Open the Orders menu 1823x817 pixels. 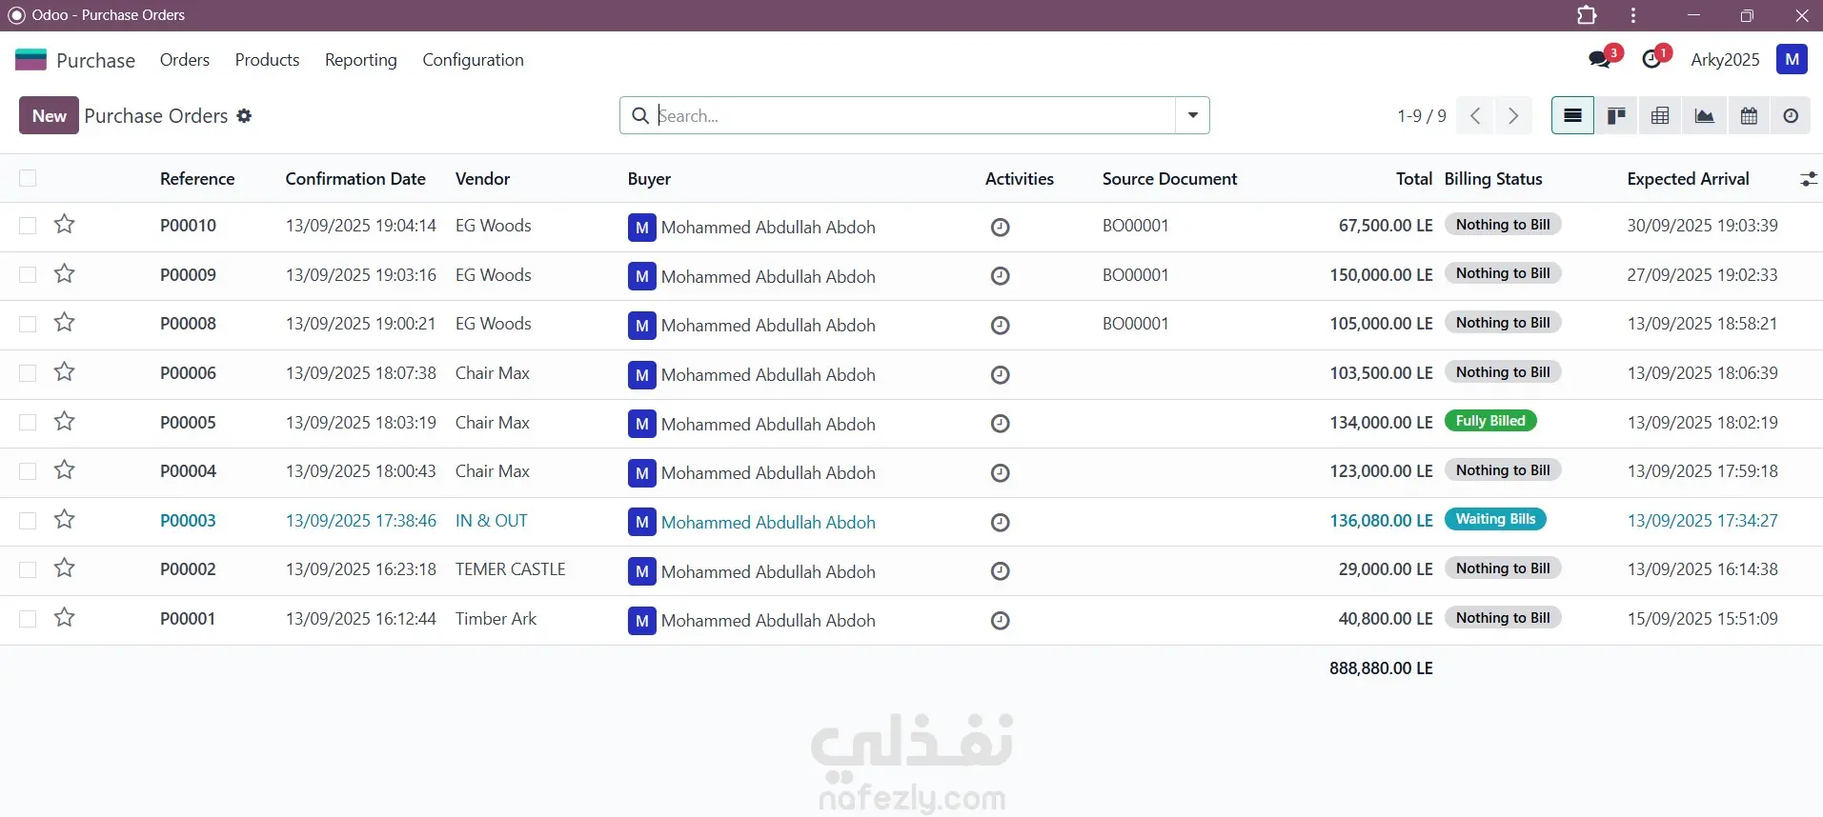(185, 60)
